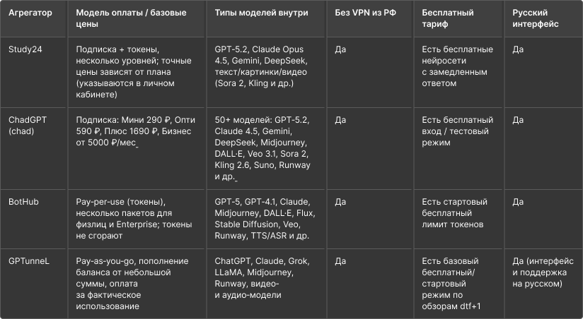Image resolution: width=583 pixels, height=319 pixels.
Task: Click the "Бесплатный тариф" column header
Action: [x=448, y=18]
